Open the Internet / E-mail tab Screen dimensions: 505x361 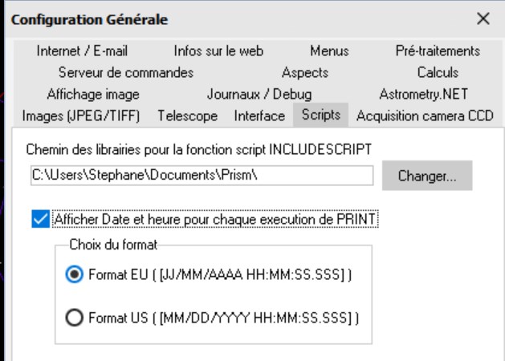click(82, 51)
